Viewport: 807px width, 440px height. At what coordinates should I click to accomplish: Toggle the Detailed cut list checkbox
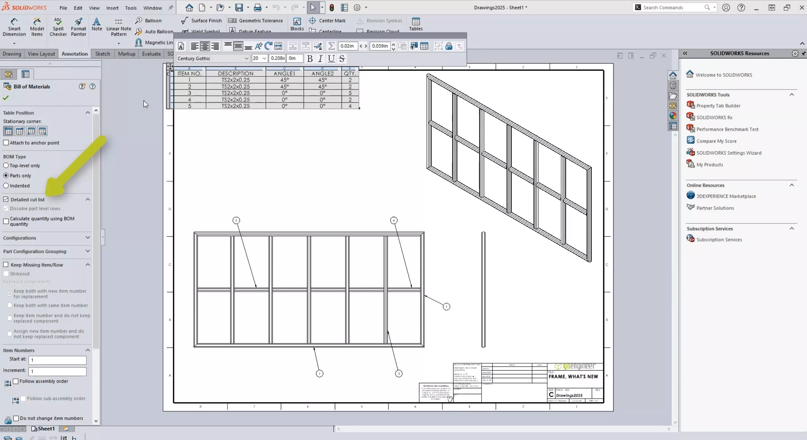(x=6, y=199)
